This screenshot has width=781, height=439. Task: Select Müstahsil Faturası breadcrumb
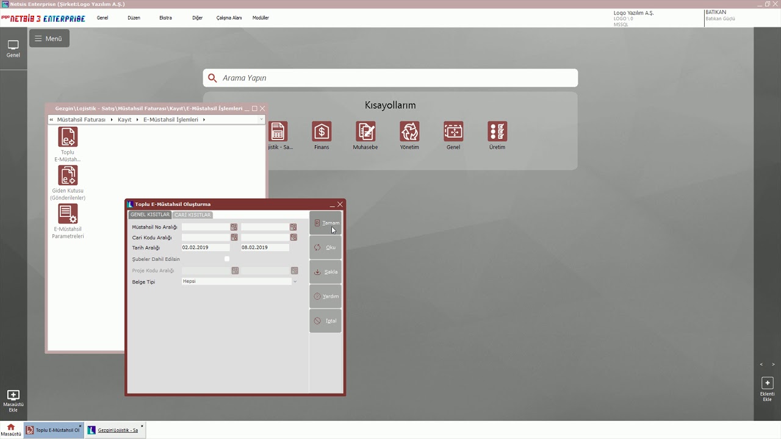coord(81,120)
